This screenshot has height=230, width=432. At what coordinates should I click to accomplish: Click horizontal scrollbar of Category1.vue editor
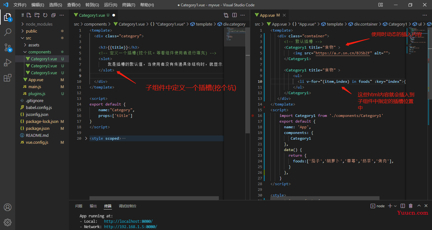coord(154,198)
